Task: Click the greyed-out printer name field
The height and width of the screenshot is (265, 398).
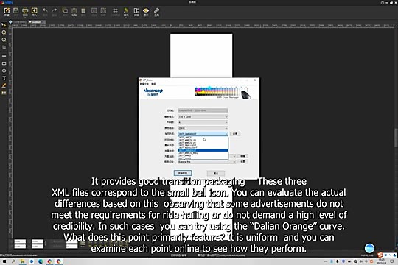Action: (203, 110)
